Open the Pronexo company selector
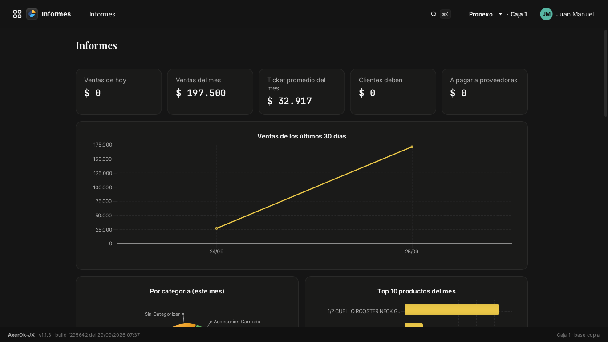608x342 pixels. pos(486,14)
